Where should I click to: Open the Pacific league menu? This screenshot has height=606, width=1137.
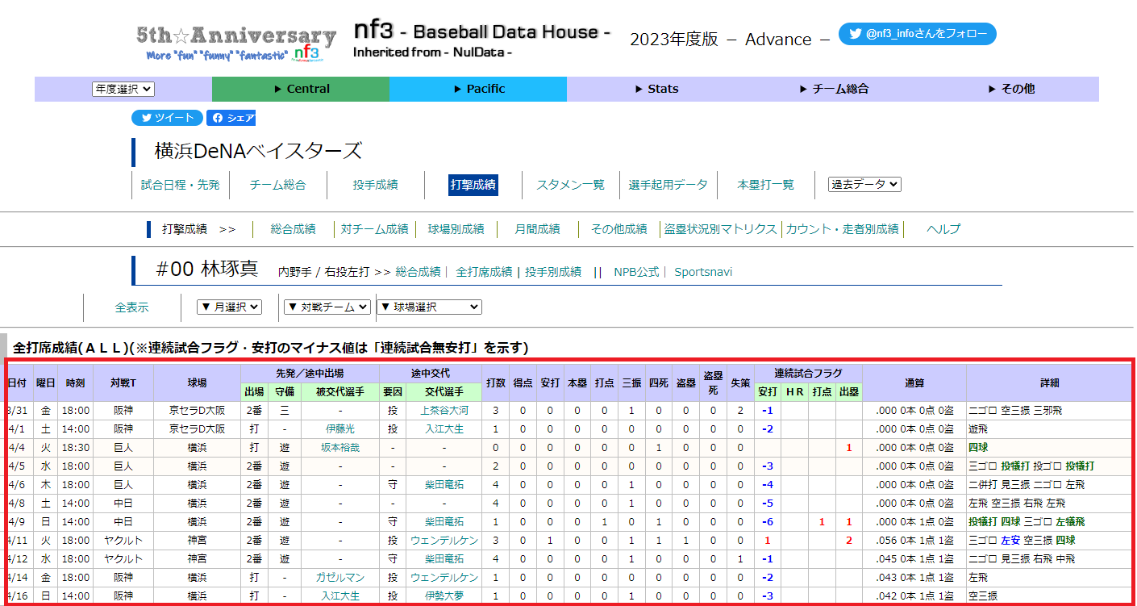[x=478, y=89]
